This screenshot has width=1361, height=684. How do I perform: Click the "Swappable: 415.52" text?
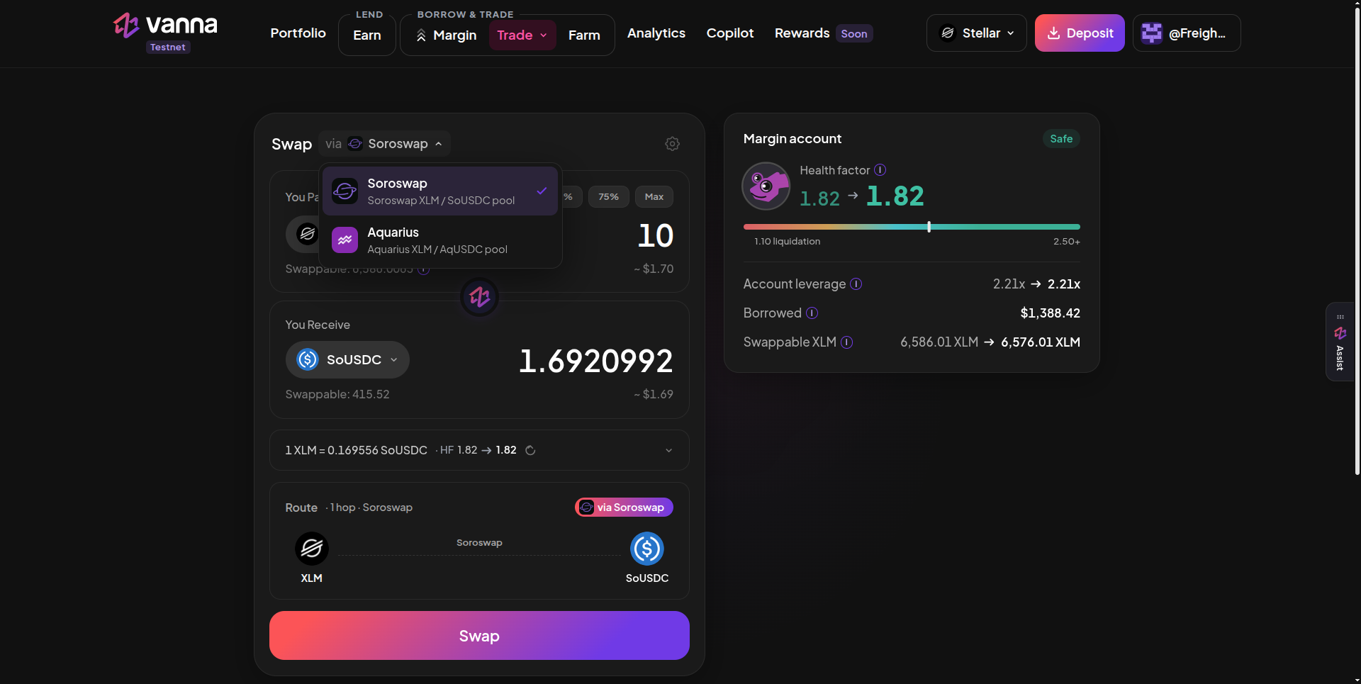click(337, 394)
